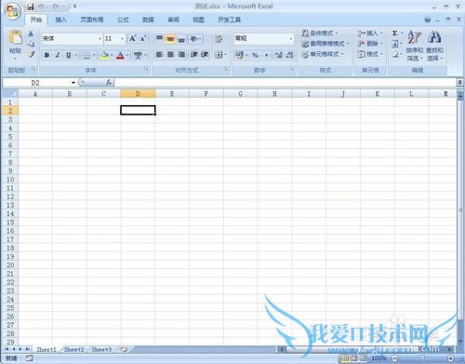465x364 pixels.
Task: Apply comma style number format
Action: pyautogui.click(x=266, y=55)
